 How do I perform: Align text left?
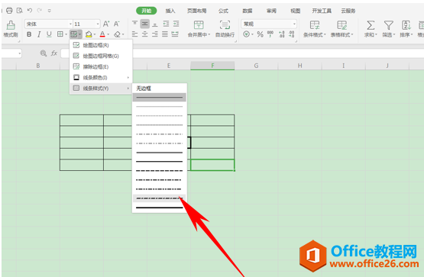(134, 34)
